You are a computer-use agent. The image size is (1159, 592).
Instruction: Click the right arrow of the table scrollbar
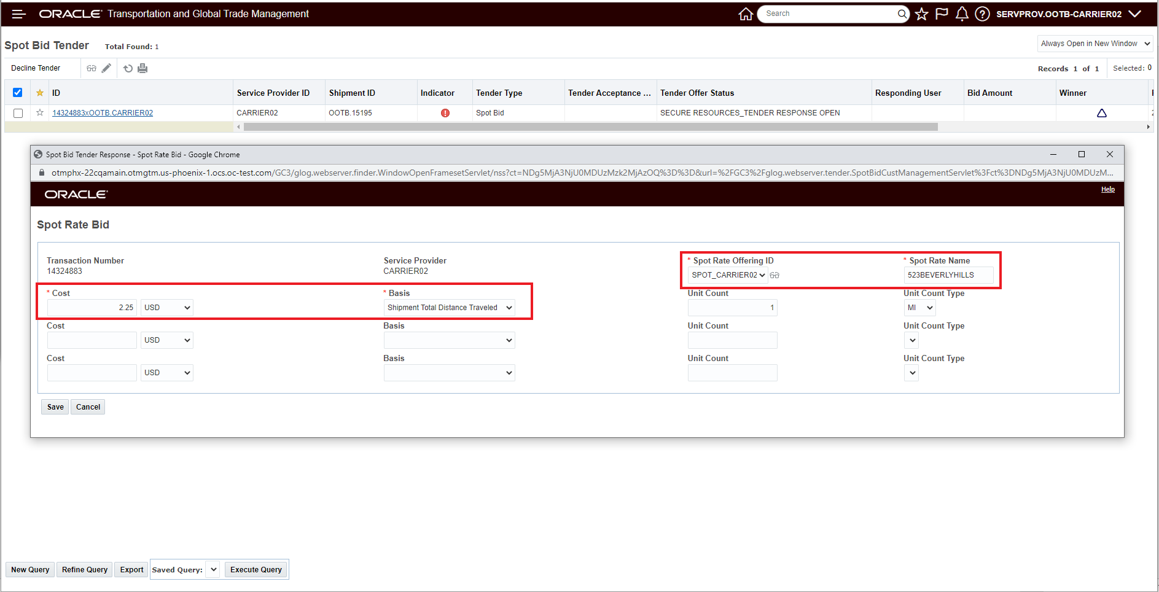(x=1148, y=127)
